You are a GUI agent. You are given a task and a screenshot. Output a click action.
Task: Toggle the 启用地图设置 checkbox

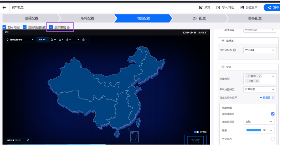tap(25, 27)
